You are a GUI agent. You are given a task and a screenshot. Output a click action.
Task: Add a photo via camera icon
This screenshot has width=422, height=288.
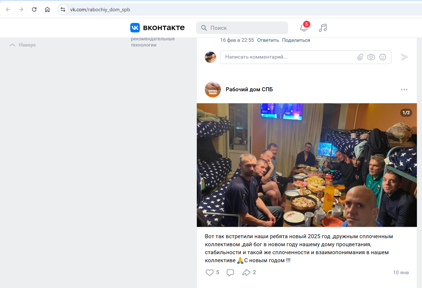(x=371, y=57)
